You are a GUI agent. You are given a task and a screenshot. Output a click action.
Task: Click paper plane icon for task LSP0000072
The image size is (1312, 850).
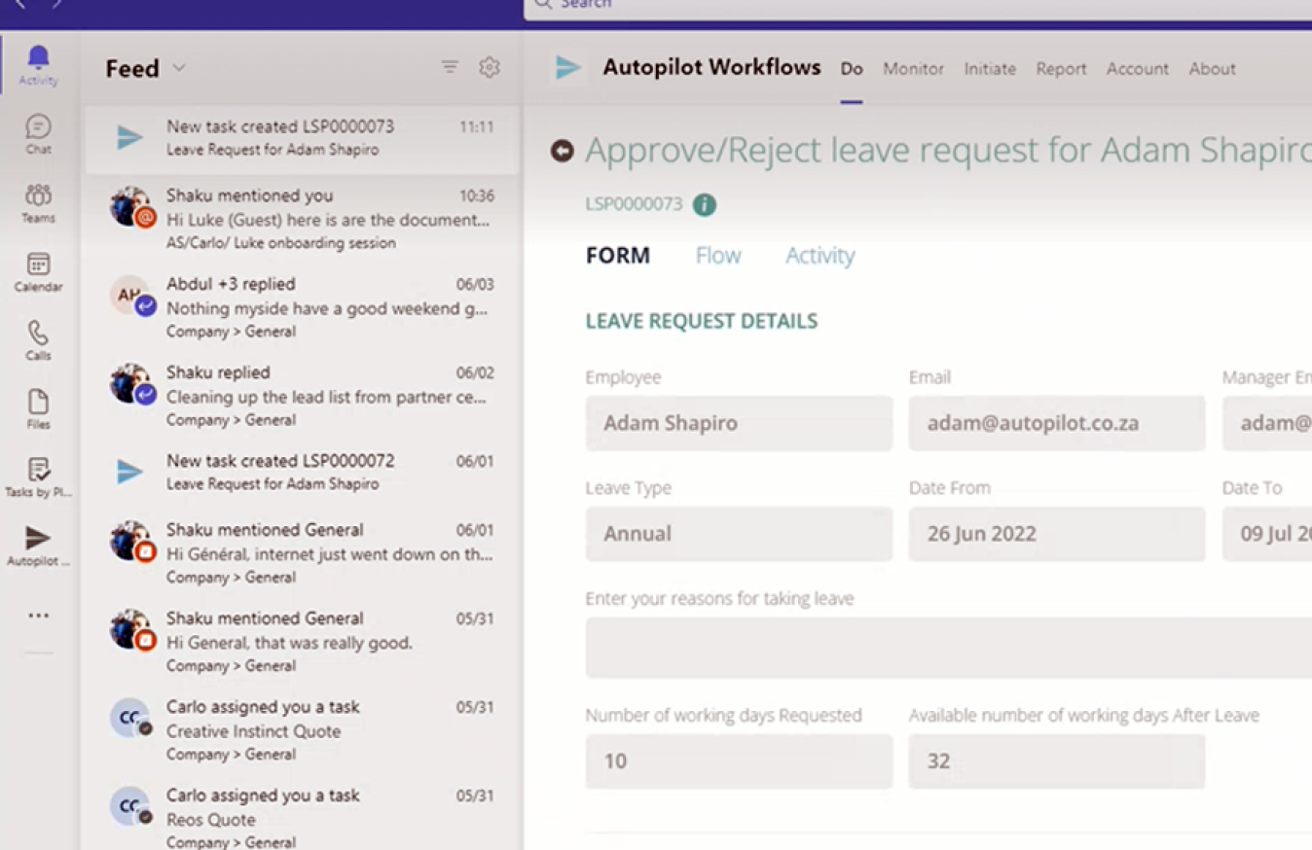(129, 472)
